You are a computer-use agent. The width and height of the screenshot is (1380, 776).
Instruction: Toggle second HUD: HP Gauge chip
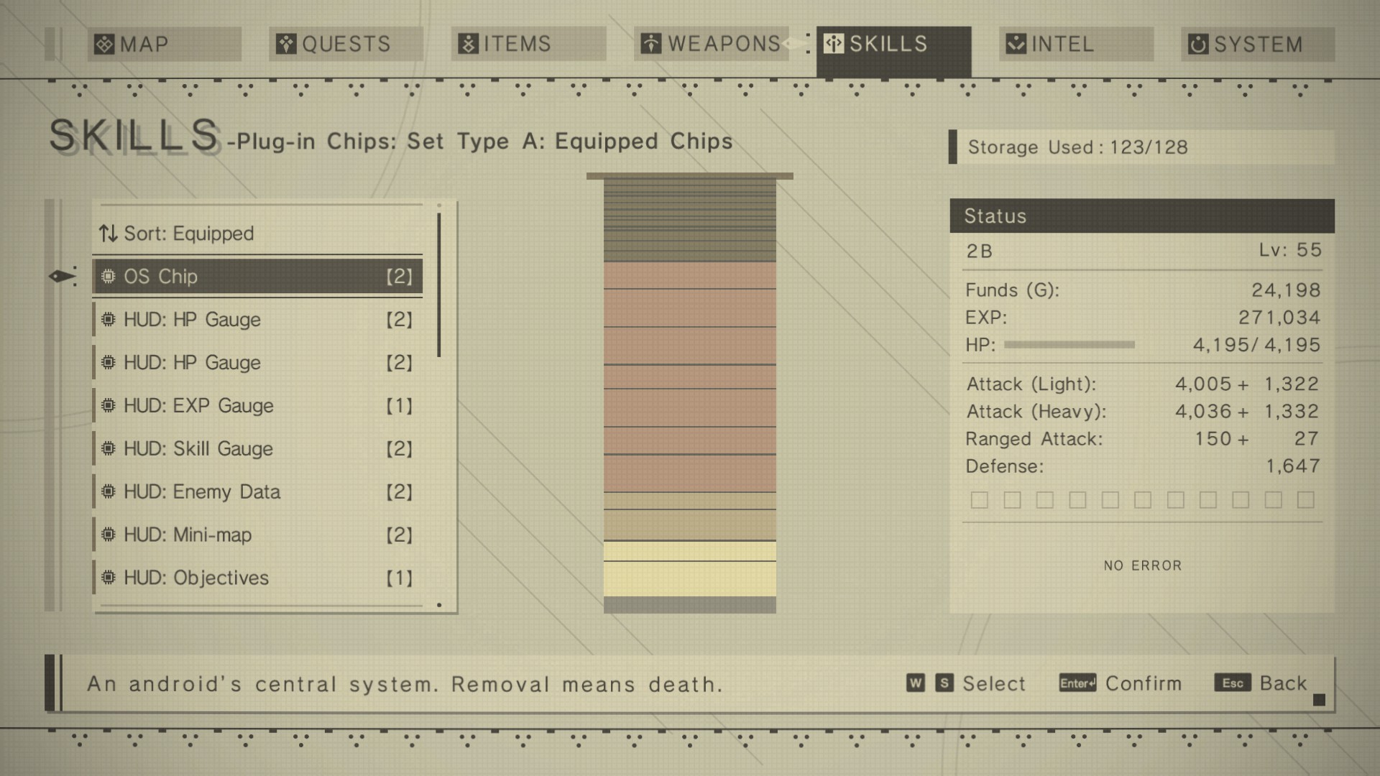point(256,361)
